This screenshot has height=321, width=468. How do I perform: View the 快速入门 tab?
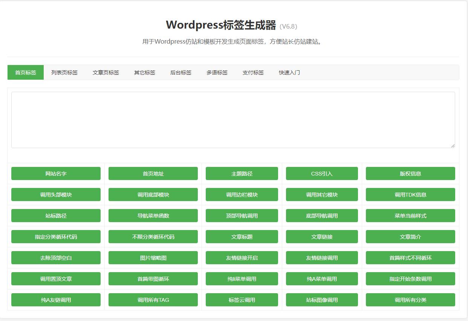click(x=288, y=73)
